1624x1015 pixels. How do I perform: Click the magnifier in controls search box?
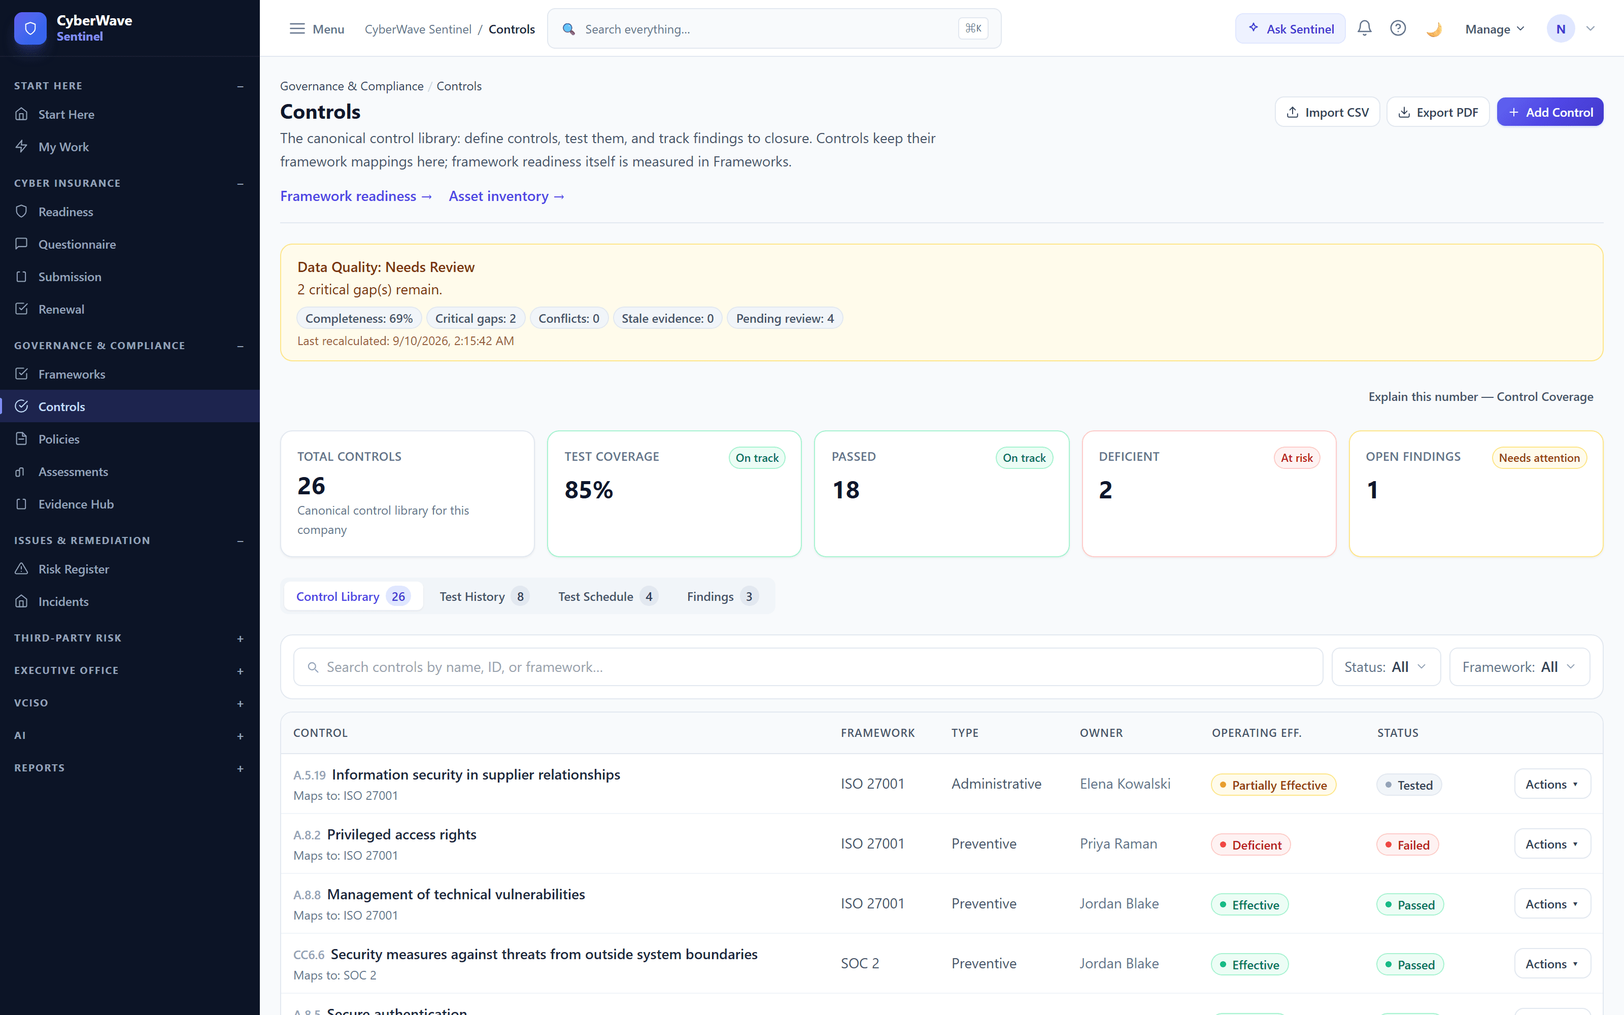point(313,667)
